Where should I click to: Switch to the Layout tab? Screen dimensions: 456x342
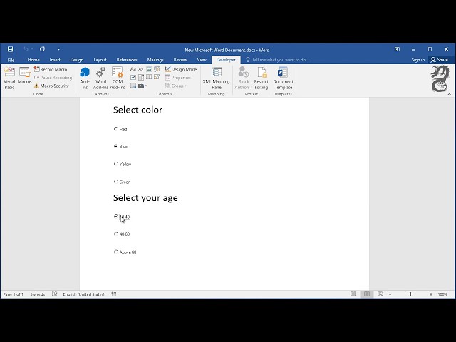pos(100,60)
